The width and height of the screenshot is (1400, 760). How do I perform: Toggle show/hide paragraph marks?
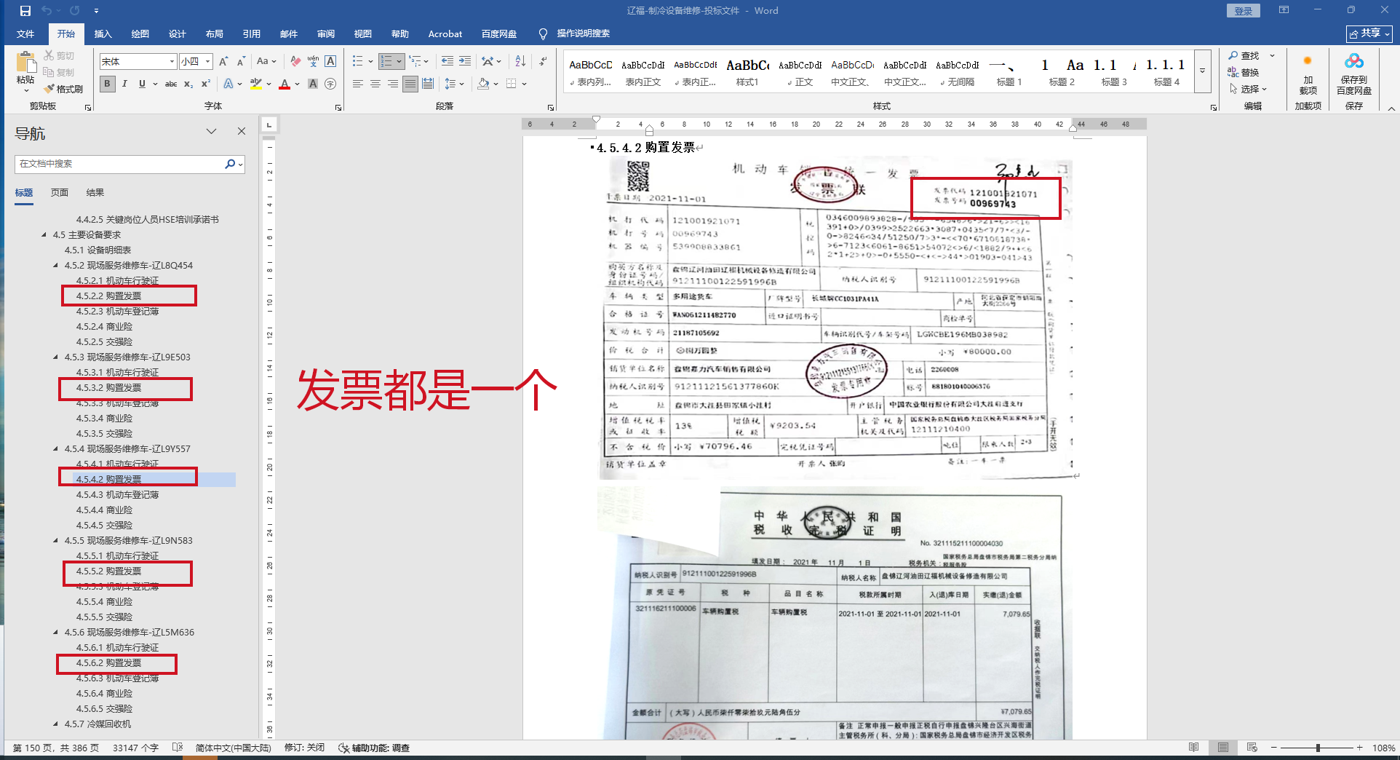(544, 62)
